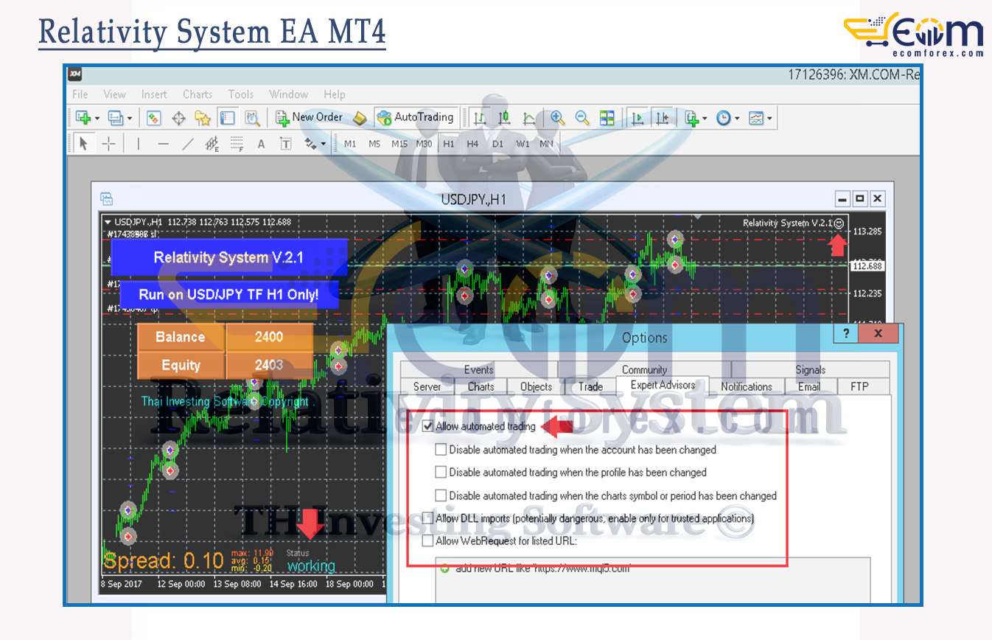Select the candlestick chart icon
The width and height of the screenshot is (992, 640).
point(504,118)
